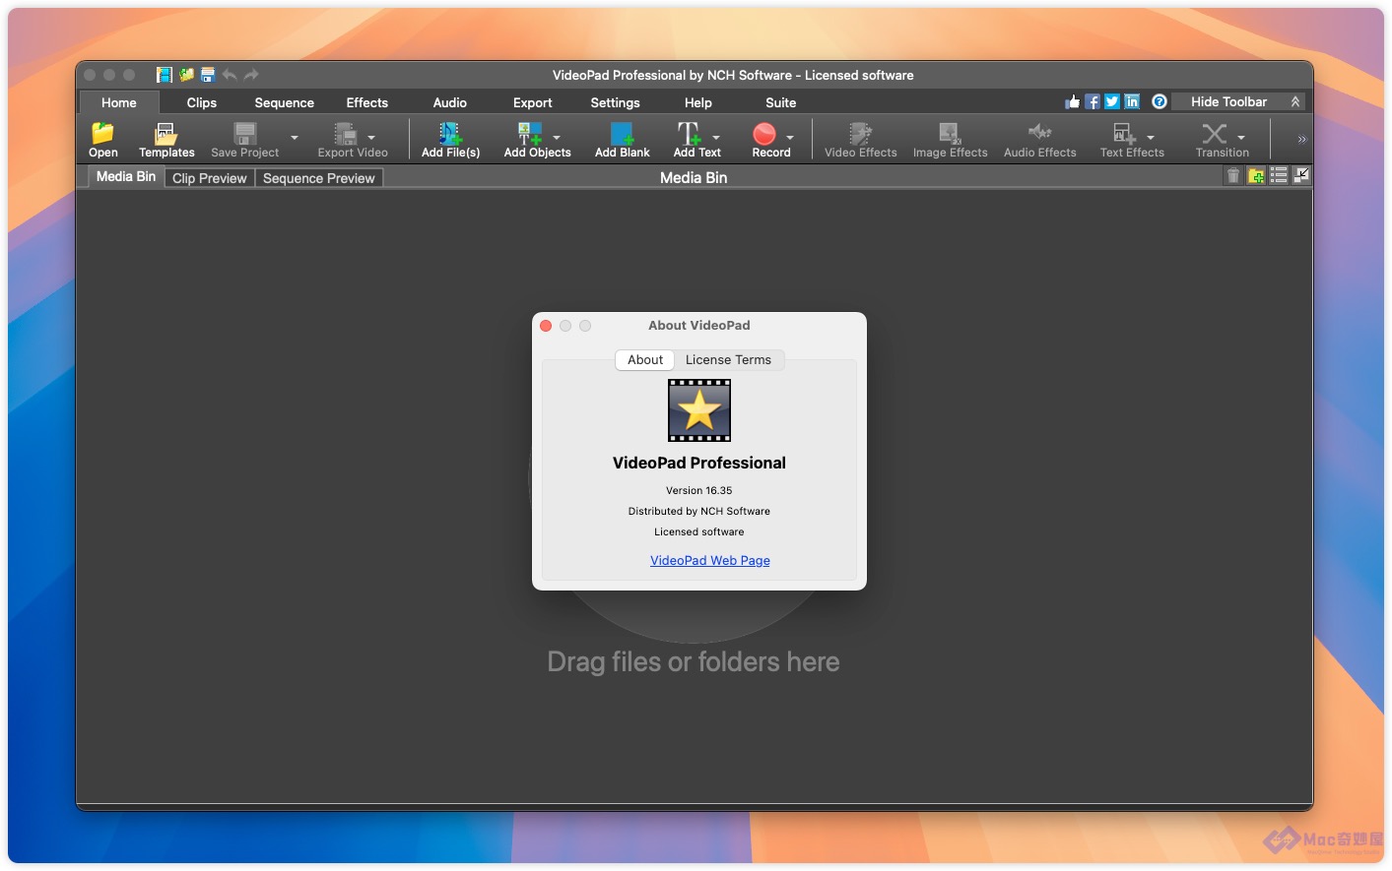The width and height of the screenshot is (1392, 871).
Task: Click the Twitter share icon
Action: pyautogui.click(x=1112, y=101)
